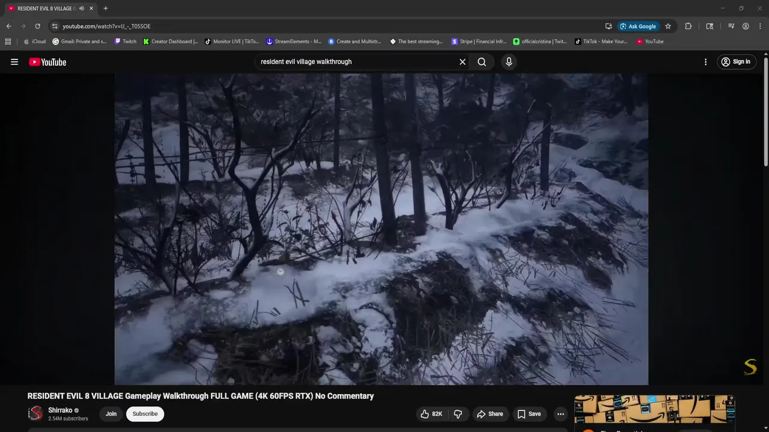Viewport: 769px width, 432px height.
Task: Open the Chrome profile icon
Action: 746,26
